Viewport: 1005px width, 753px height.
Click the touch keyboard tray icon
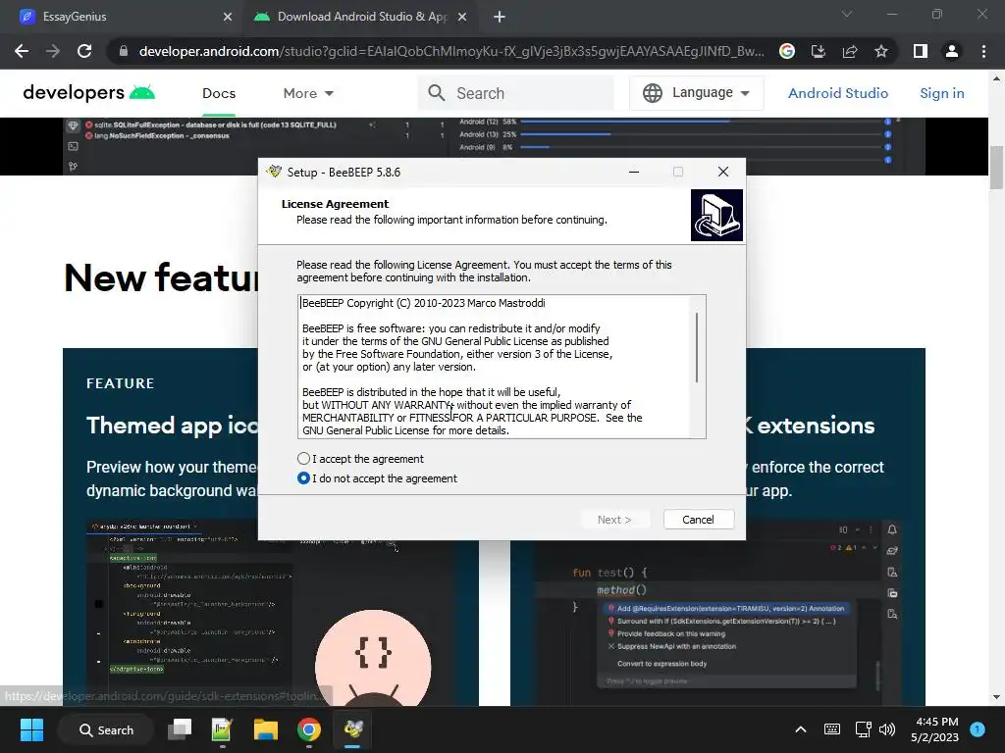832,729
